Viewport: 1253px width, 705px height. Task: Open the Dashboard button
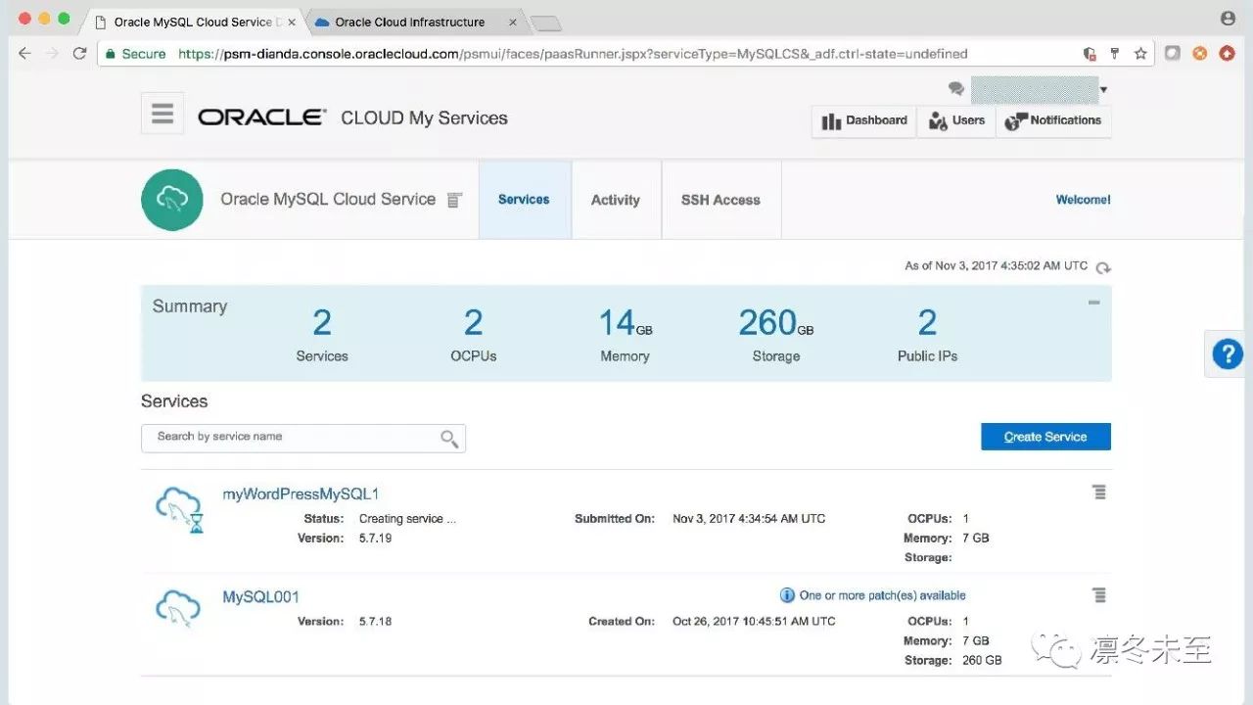pos(864,120)
